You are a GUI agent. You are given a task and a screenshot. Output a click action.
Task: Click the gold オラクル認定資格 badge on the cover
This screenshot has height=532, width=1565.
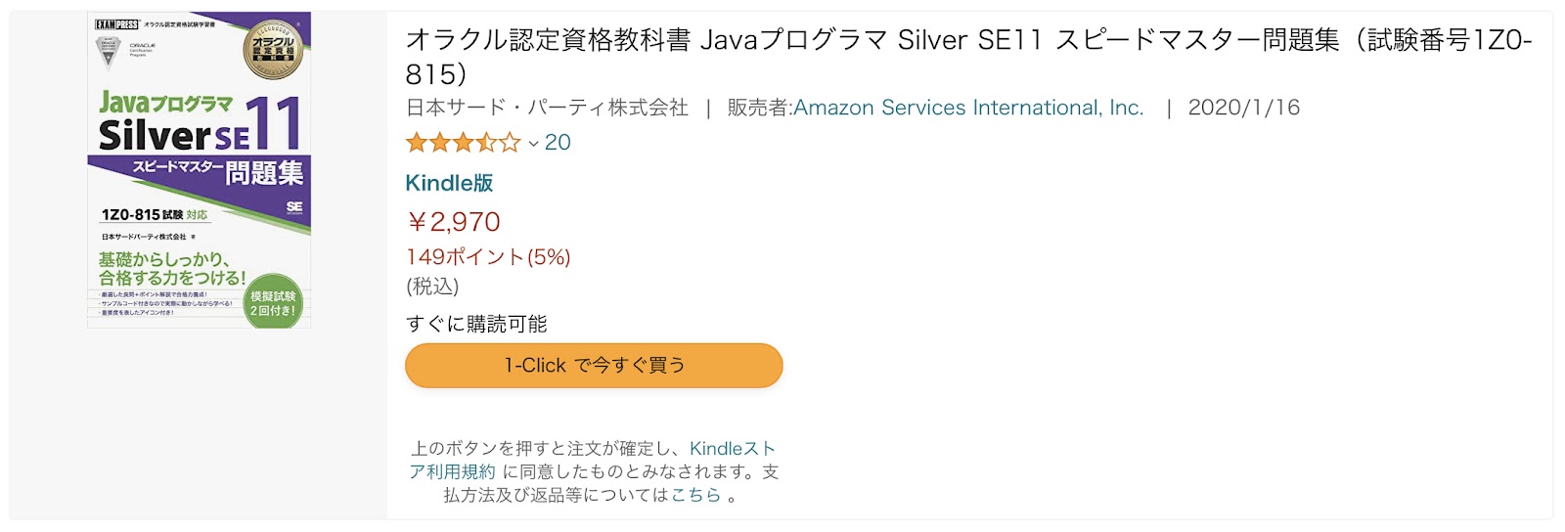point(273,48)
